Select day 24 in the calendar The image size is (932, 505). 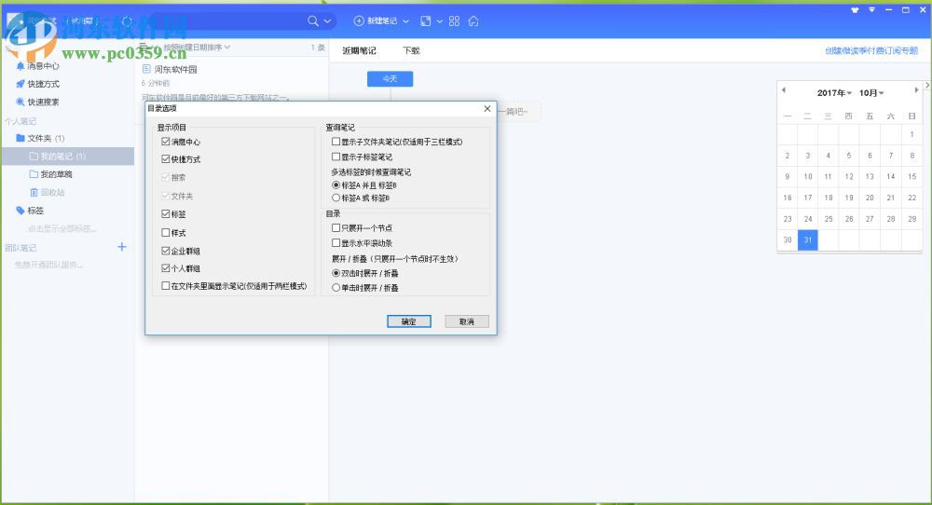point(808,219)
